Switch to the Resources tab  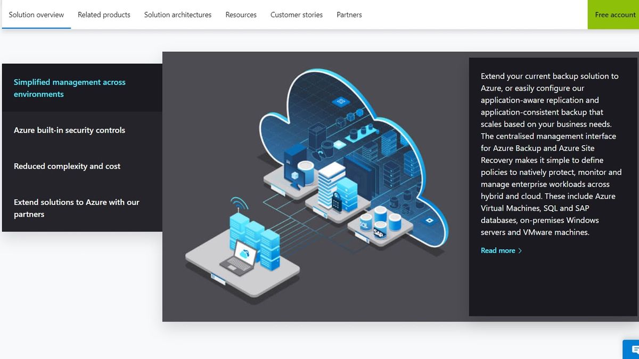(241, 15)
